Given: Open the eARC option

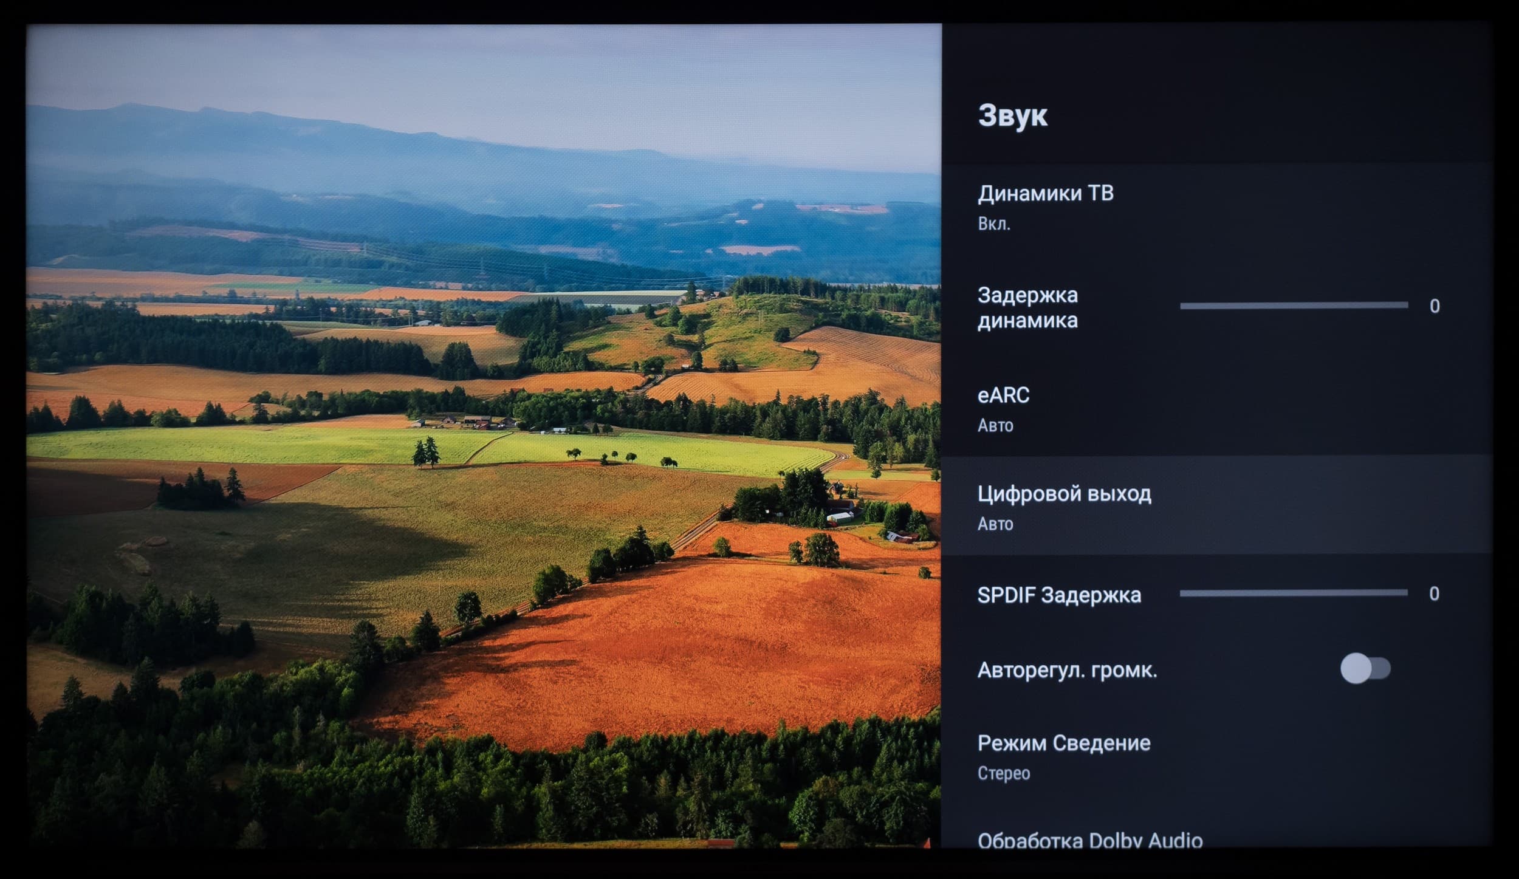Looking at the screenshot, I should [1003, 395].
